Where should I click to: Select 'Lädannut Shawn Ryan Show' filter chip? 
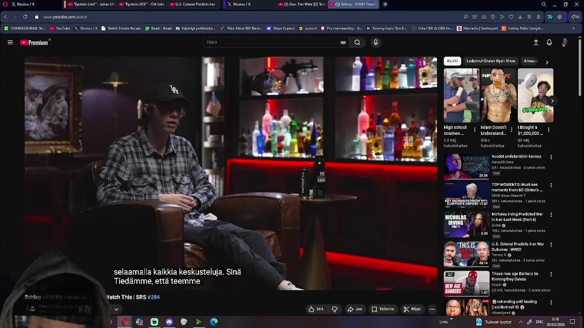(x=490, y=61)
